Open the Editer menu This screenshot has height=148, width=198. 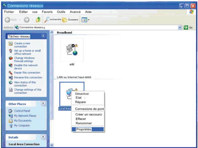point(24,12)
